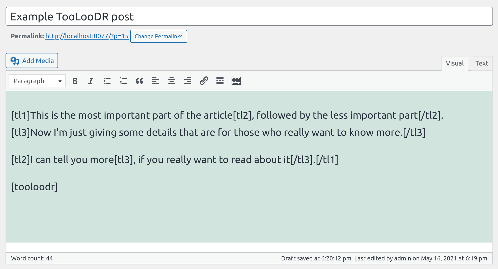Insert a numbered list
Screen dimensions: 498x269
(x=123, y=81)
